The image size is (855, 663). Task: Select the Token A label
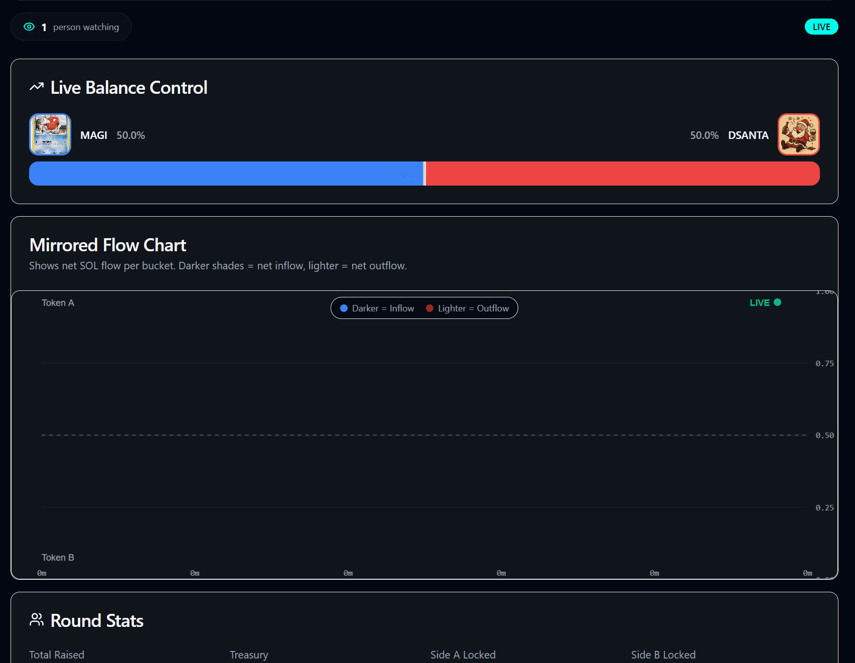click(x=57, y=302)
